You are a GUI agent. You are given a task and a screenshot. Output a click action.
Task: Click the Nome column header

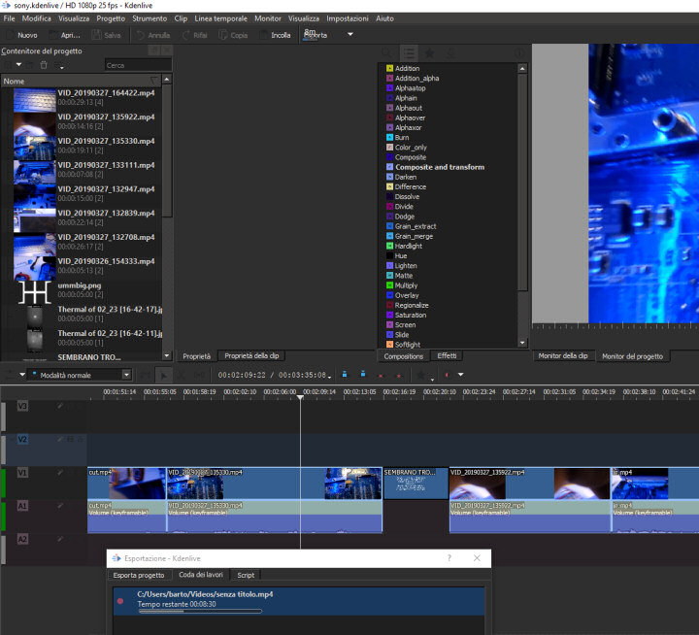tap(80, 82)
